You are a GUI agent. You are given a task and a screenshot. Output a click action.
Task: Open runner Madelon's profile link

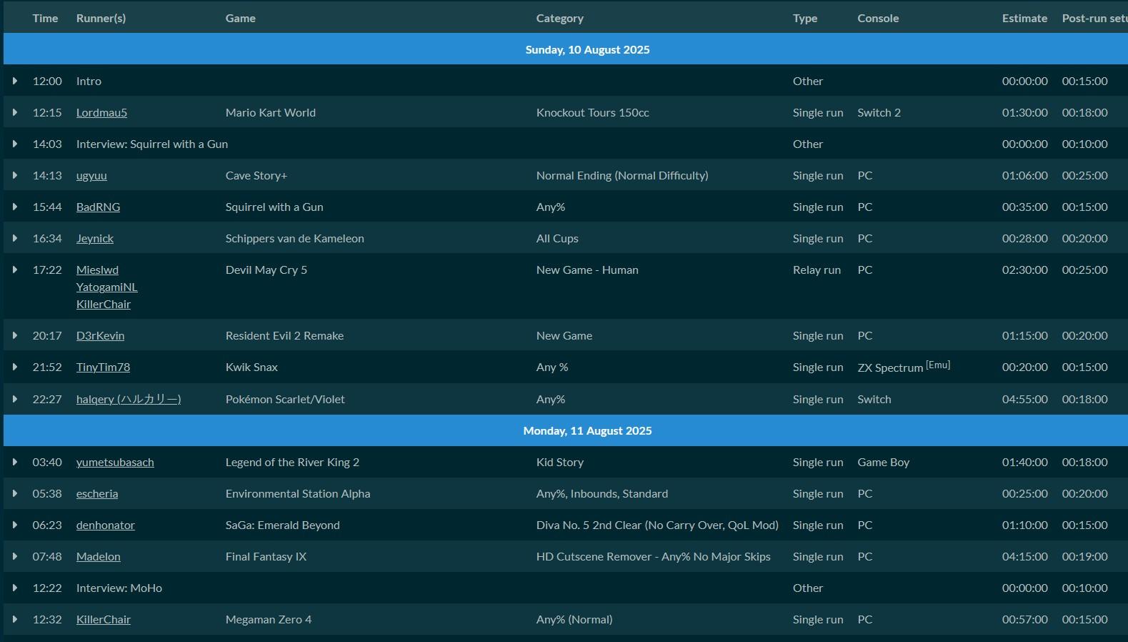pos(99,556)
